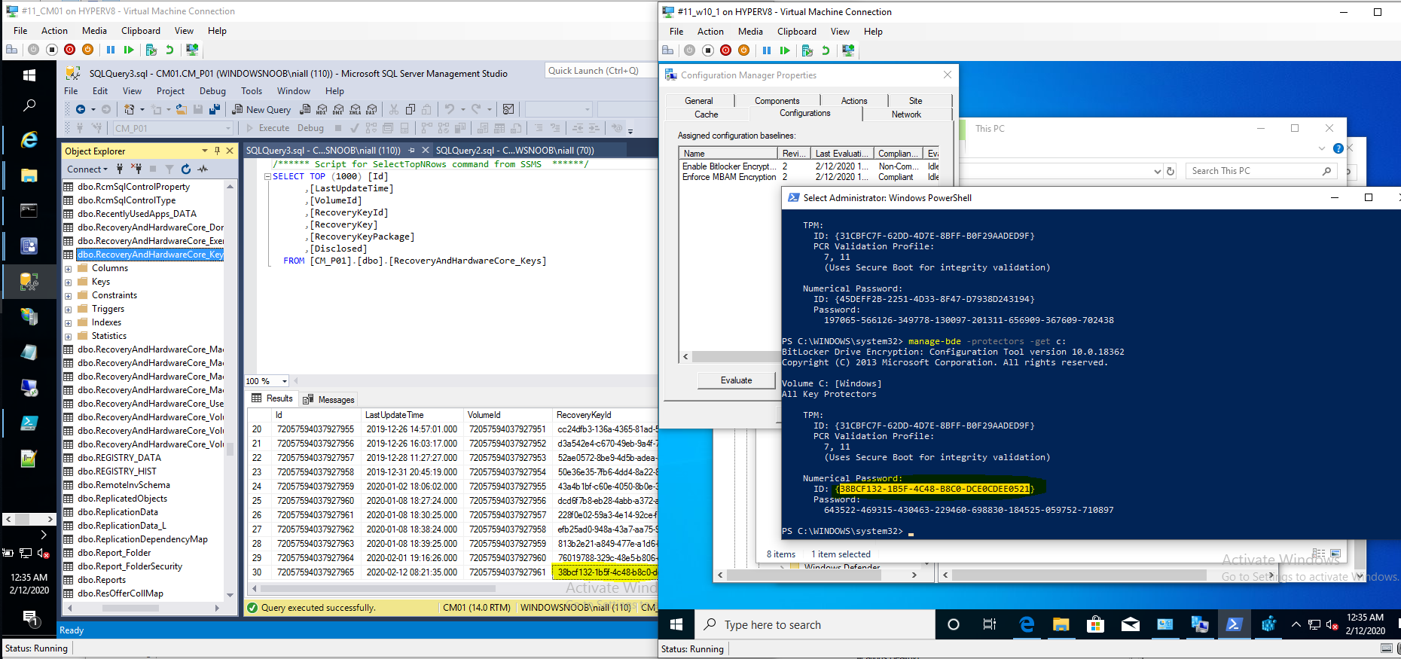Click Reset icon in #11_w10_1 VM toolbar
1401x659 pixels.
(x=785, y=50)
